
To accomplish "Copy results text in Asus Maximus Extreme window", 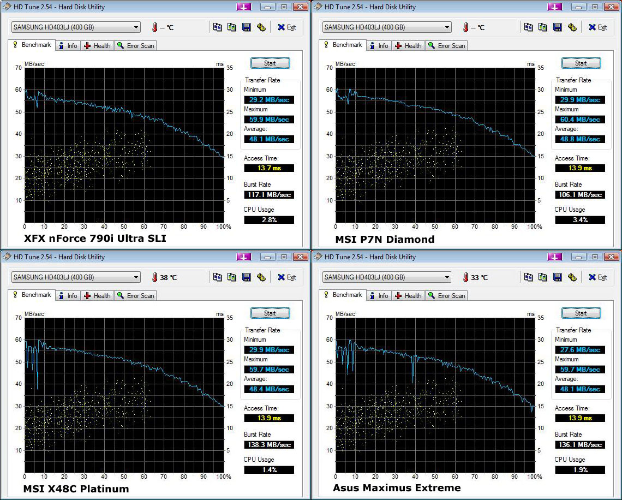I will point(528,277).
